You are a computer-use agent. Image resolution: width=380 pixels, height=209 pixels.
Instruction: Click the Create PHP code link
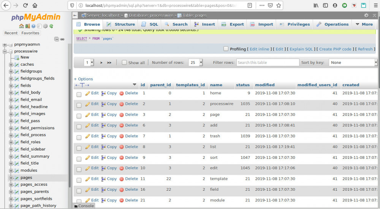[335, 49]
